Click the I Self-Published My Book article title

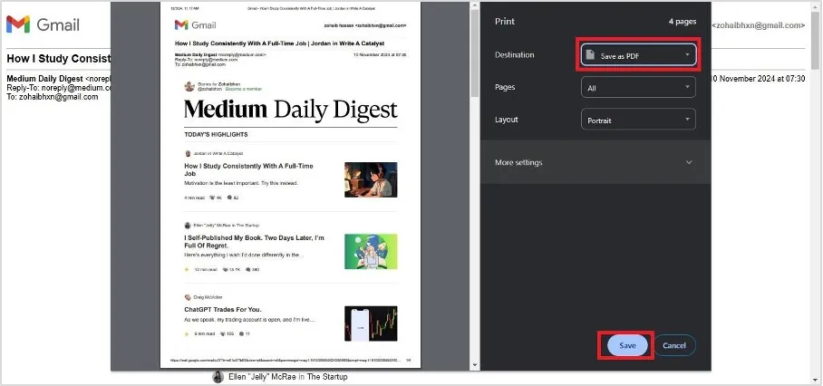pyautogui.click(x=254, y=241)
